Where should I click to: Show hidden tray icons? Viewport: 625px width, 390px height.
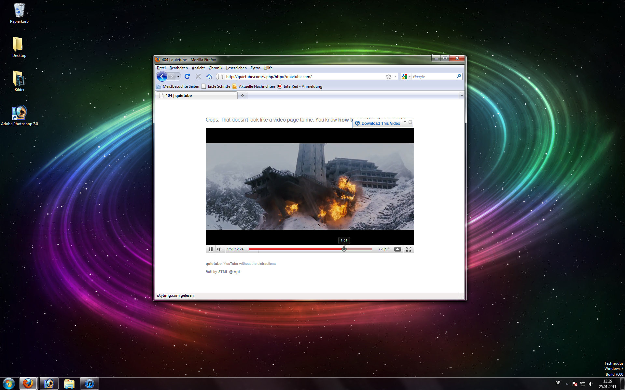pyautogui.click(x=567, y=384)
